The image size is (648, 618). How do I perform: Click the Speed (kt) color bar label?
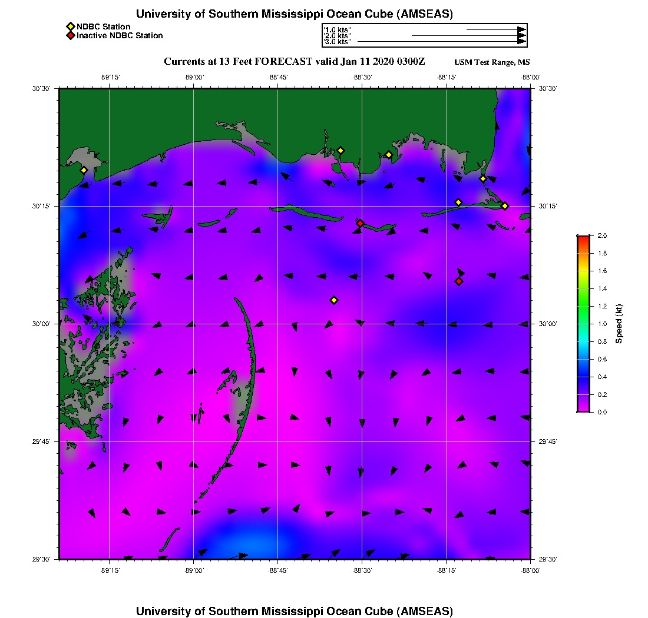pos(619,324)
